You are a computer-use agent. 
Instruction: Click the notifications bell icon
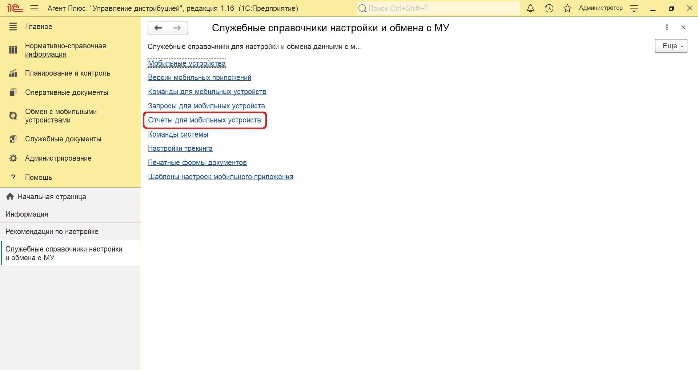pos(530,8)
